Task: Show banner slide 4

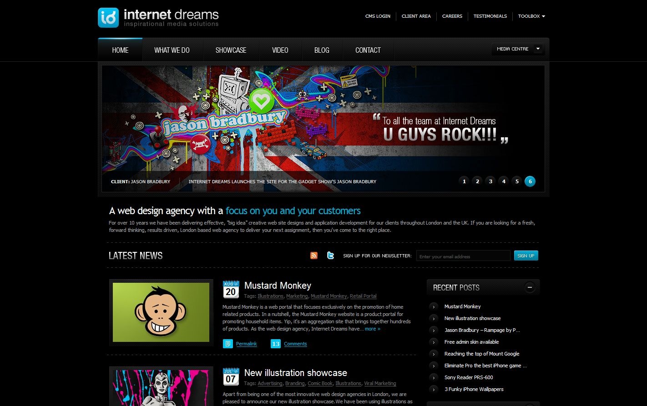Action: [x=504, y=181]
